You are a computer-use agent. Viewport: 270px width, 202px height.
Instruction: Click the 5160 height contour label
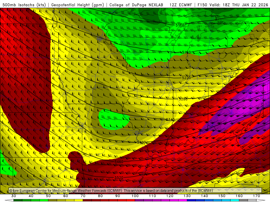point(186,52)
